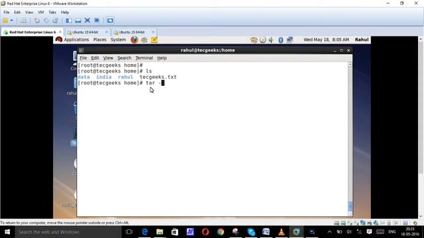The height and width of the screenshot is (238, 424).
Task: Open terminal View menu
Action: [x=108, y=58]
